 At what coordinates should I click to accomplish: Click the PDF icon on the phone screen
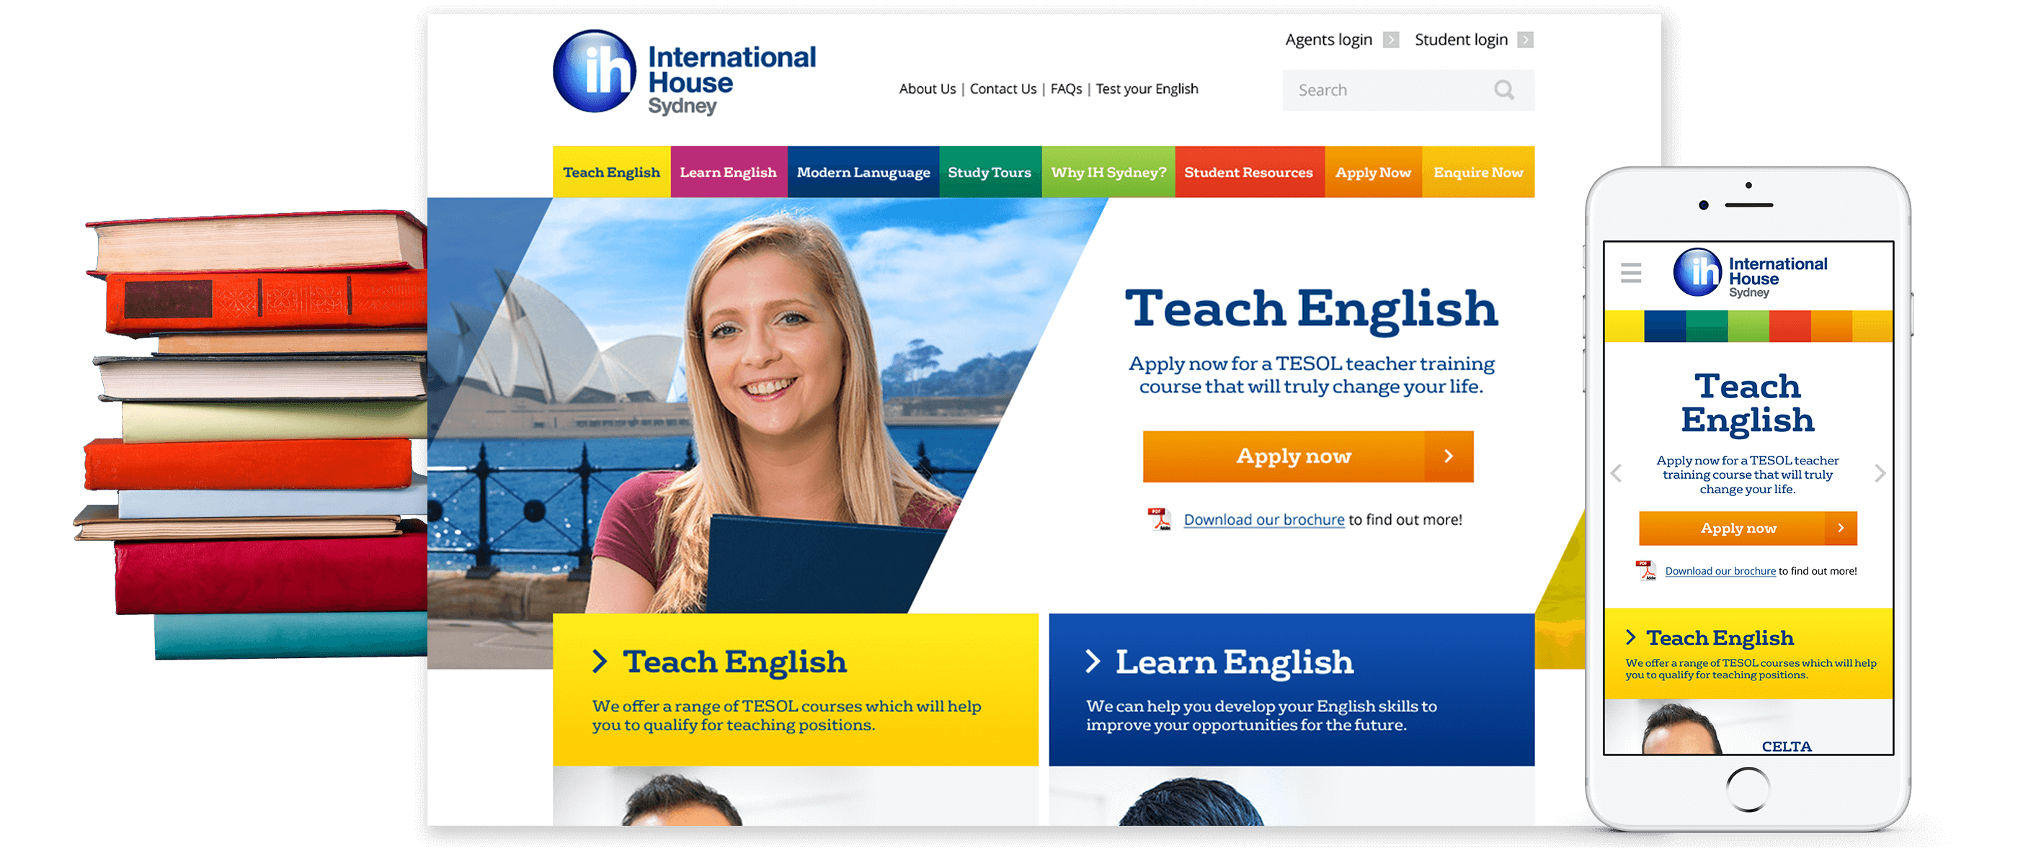(1646, 570)
